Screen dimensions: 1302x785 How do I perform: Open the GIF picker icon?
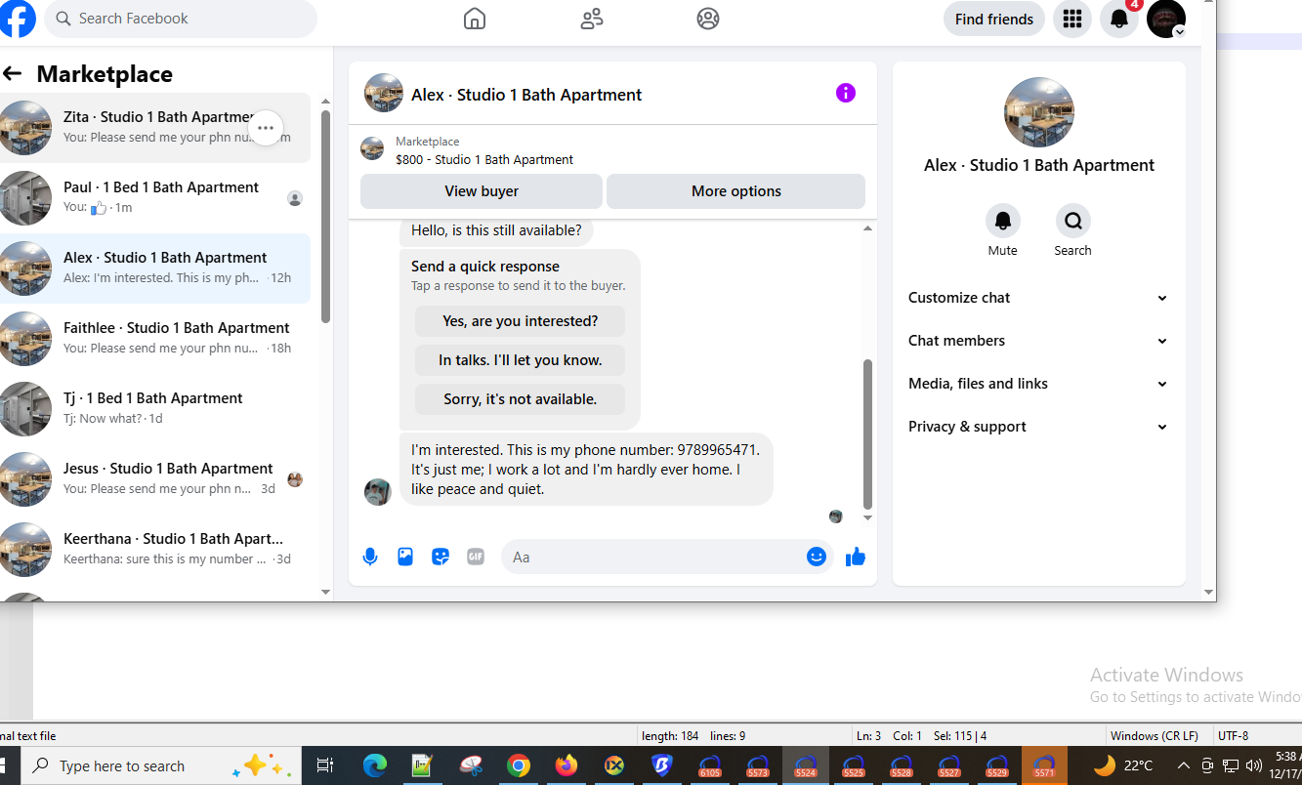pyautogui.click(x=476, y=557)
